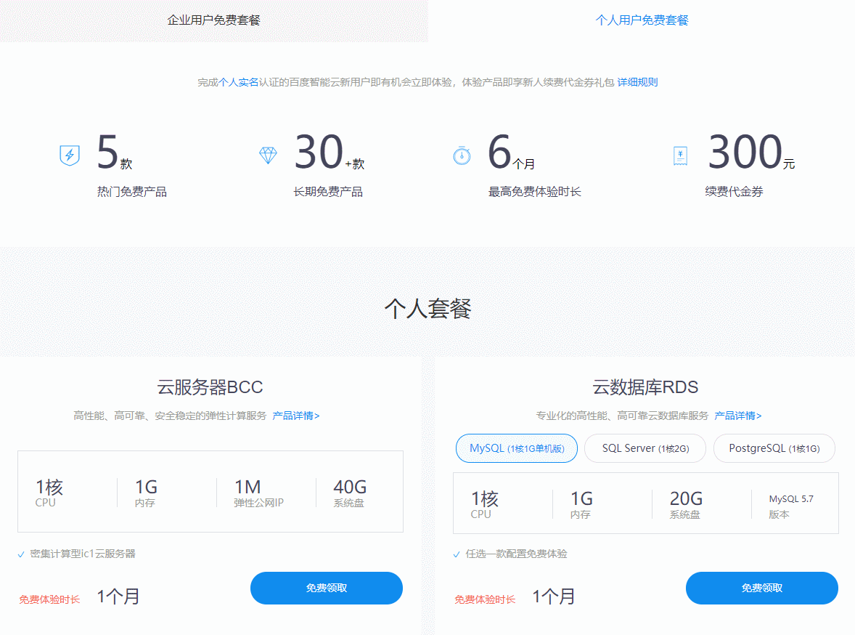This screenshot has width=855, height=635.
Task: Switch to 个人用户免费套餐 tab
Action: point(642,21)
